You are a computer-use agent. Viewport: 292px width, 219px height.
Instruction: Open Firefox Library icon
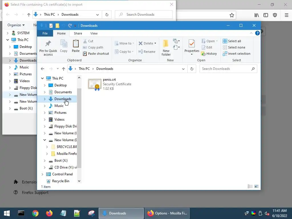pyautogui.click(x=257, y=15)
